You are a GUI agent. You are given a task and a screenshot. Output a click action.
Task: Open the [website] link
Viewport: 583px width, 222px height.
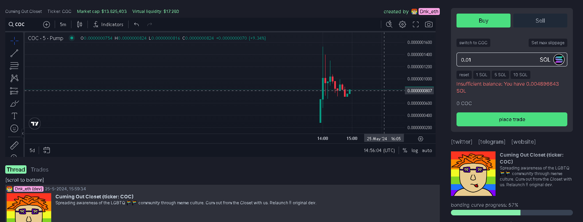523,142
